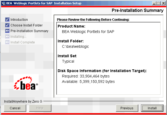Screen dimensions: 167x115
Task: Click the Install Complete step label
Action: point(23,42)
